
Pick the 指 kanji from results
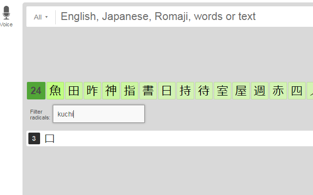point(130,91)
